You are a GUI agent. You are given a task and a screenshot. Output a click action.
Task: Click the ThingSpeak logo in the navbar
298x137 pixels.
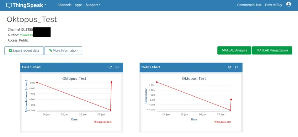click(x=26, y=5)
